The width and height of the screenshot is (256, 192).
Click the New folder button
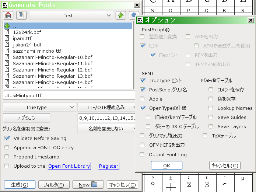pos(88,185)
